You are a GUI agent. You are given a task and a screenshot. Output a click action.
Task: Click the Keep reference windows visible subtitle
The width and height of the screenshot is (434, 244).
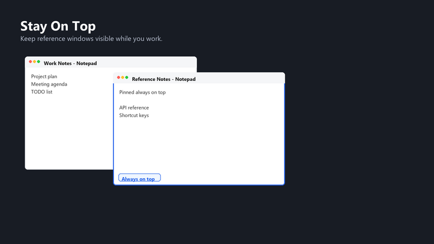pyautogui.click(x=91, y=38)
